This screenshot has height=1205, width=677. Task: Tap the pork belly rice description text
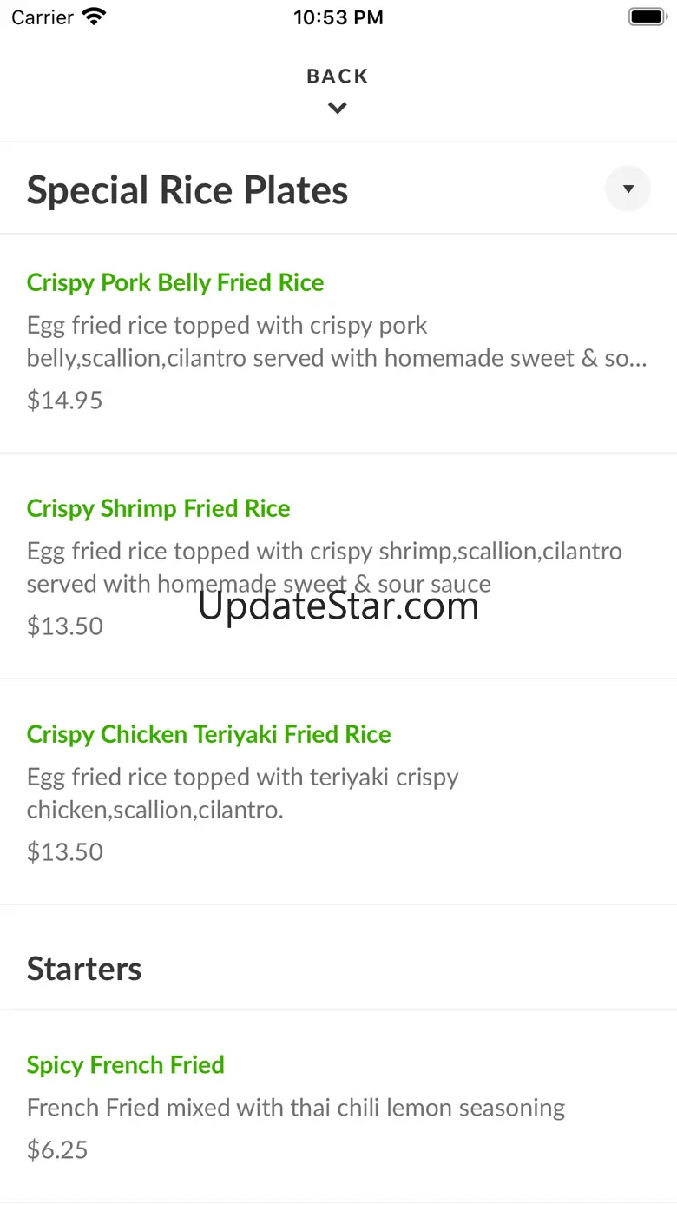(336, 341)
